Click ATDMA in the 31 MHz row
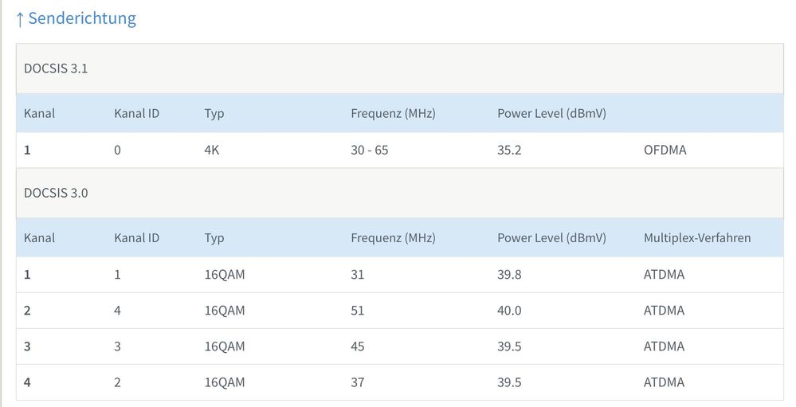Viewport: 796px width, 407px height. pos(664,275)
